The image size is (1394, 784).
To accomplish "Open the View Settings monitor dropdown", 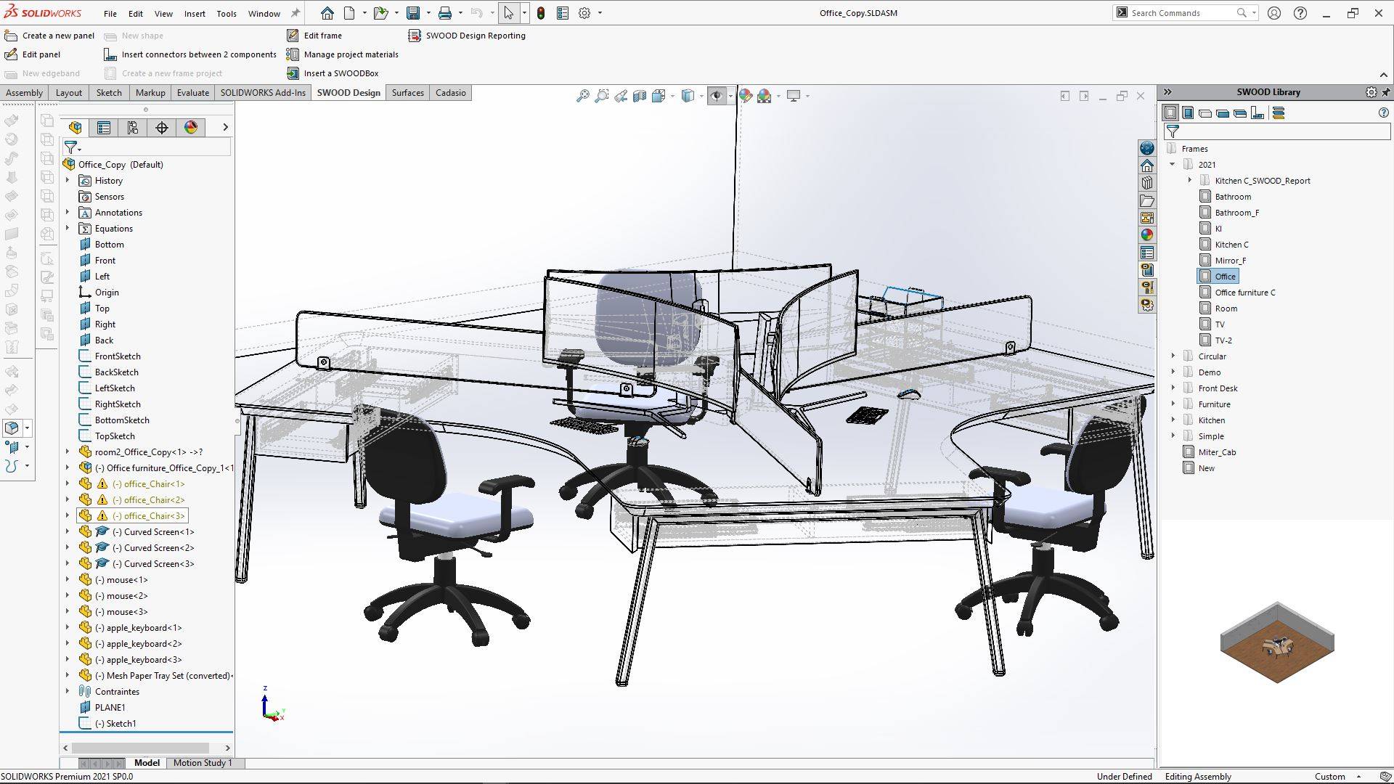I will [x=807, y=96].
